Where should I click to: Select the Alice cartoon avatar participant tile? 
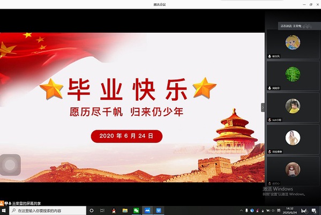(x=293, y=45)
